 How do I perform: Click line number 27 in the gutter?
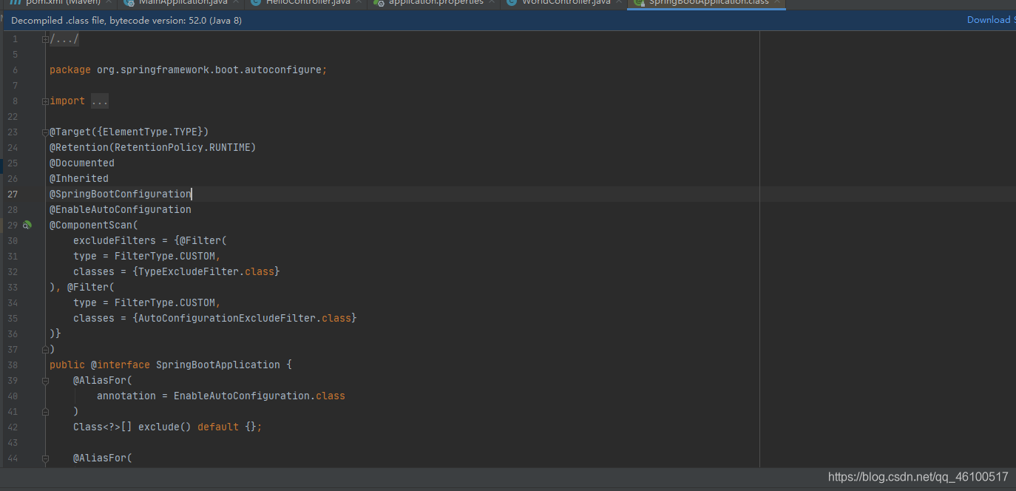13,194
